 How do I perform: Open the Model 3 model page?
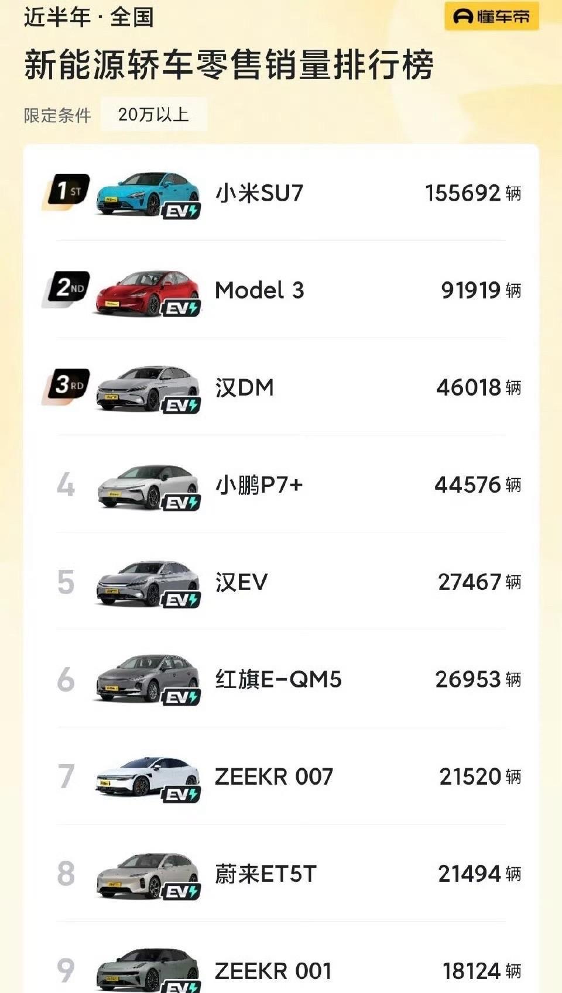tap(259, 290)
